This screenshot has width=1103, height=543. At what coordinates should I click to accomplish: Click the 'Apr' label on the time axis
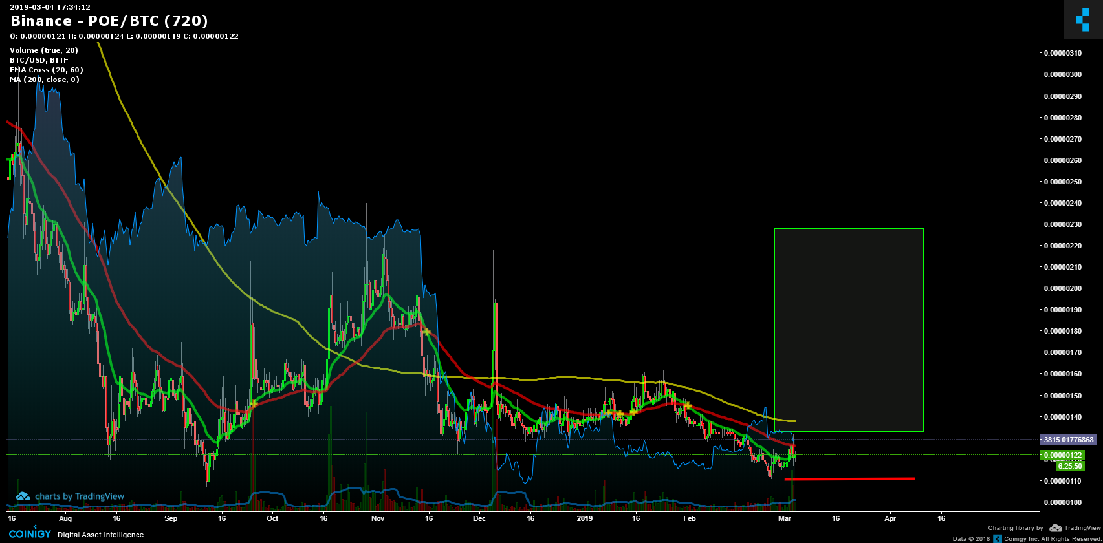point(890,518)
